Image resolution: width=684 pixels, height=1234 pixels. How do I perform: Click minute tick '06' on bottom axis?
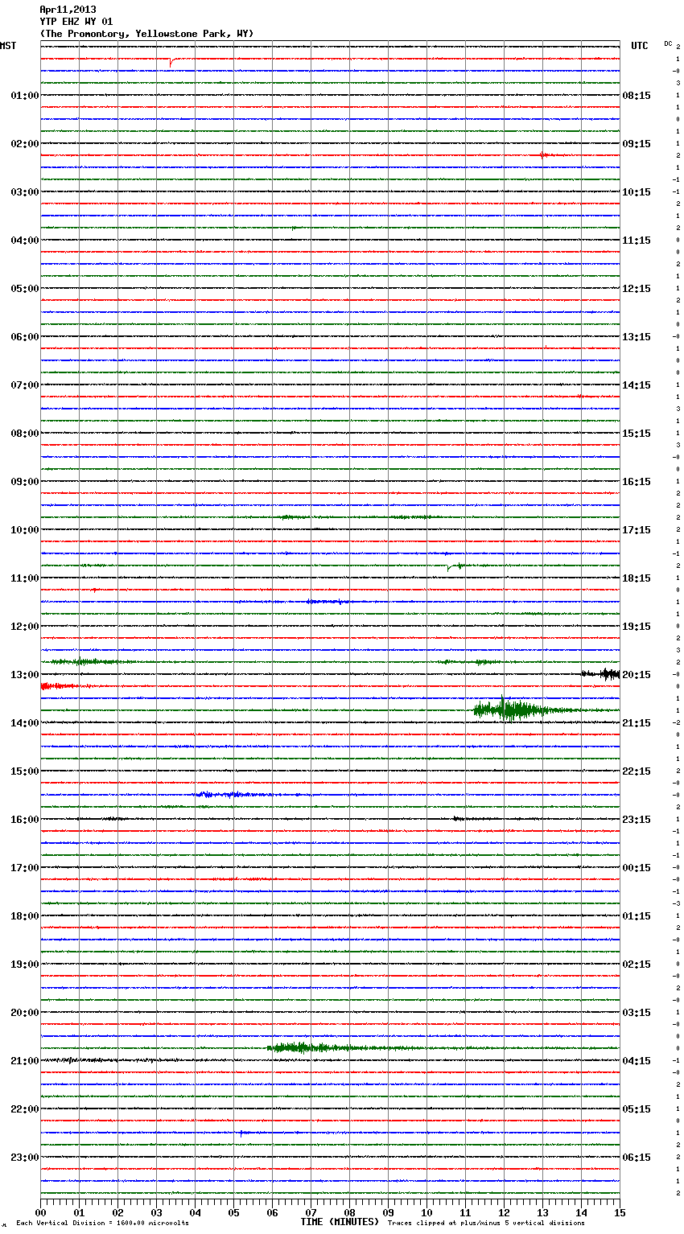coord(272,1212)
